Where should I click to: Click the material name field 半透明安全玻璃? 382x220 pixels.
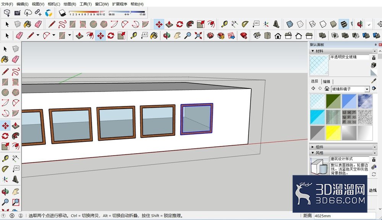(x=350, y=57)
